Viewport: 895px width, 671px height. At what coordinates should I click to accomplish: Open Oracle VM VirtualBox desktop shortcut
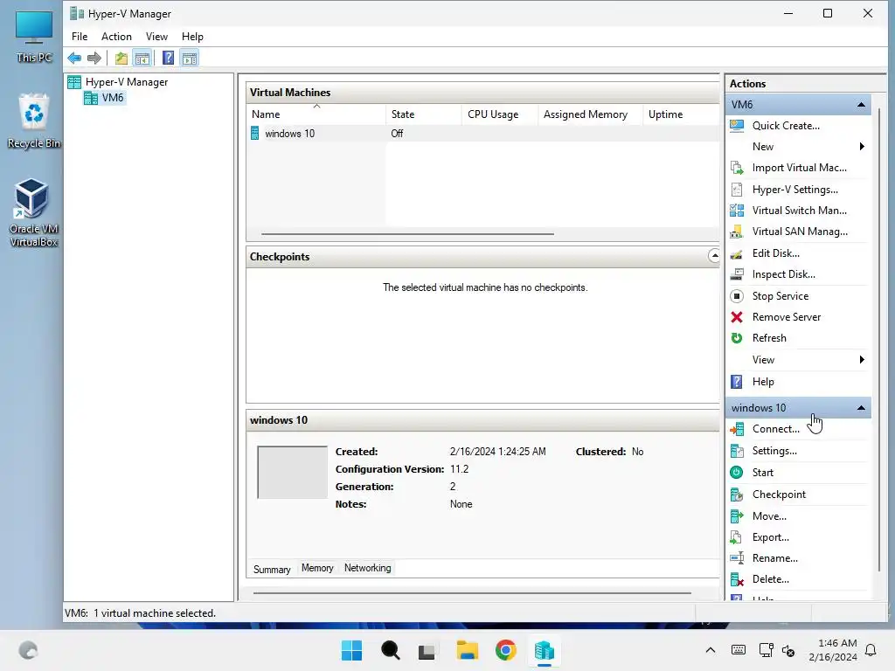pos(33,212)
